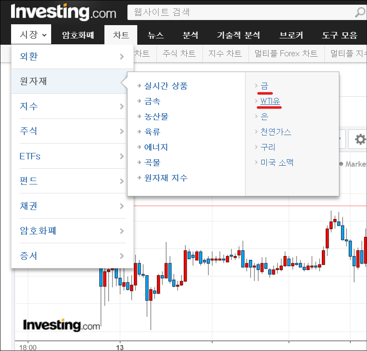Click the 구리 commodity link
Screen dimensions: 367x351
(x=268, y=147)
